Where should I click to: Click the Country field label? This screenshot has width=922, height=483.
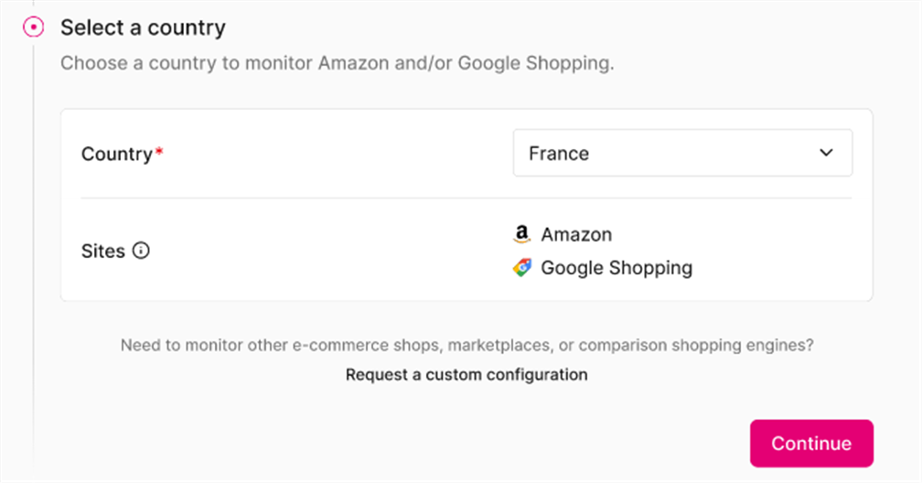116,154
